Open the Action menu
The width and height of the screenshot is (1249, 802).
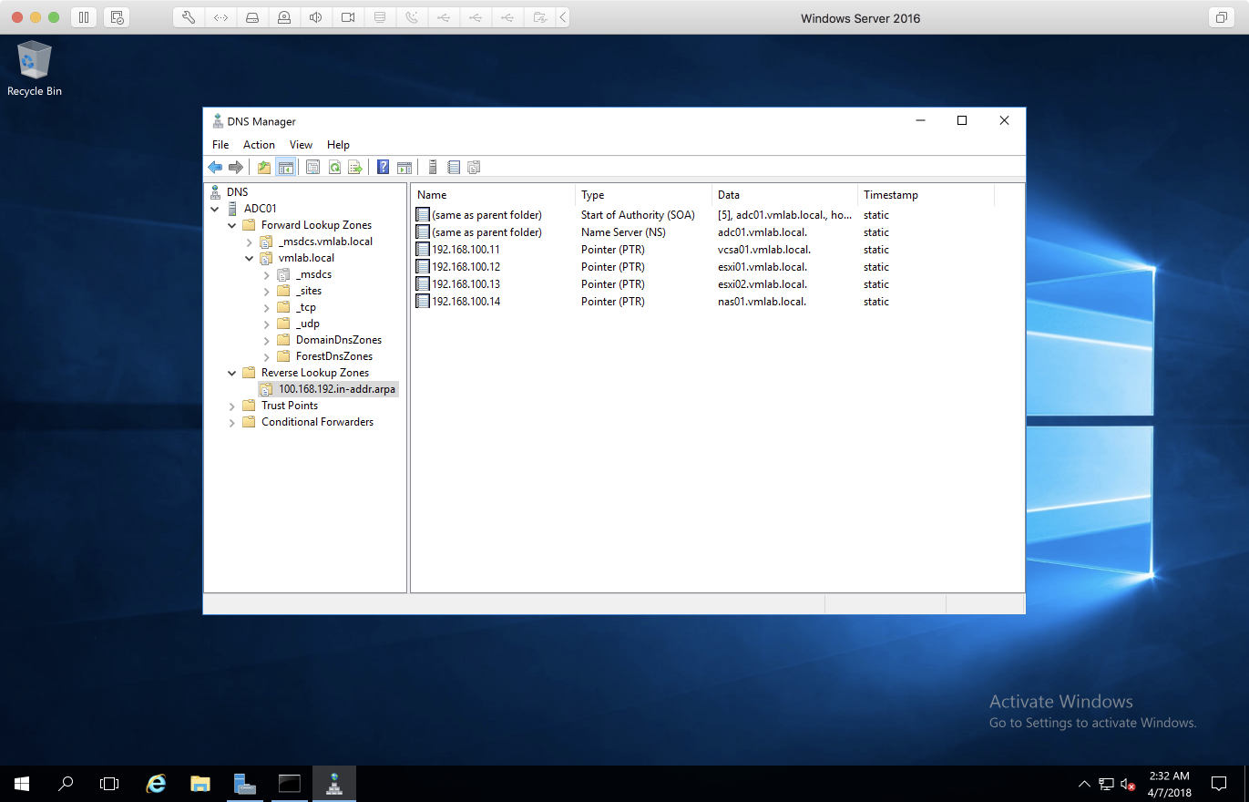point(259,145)
